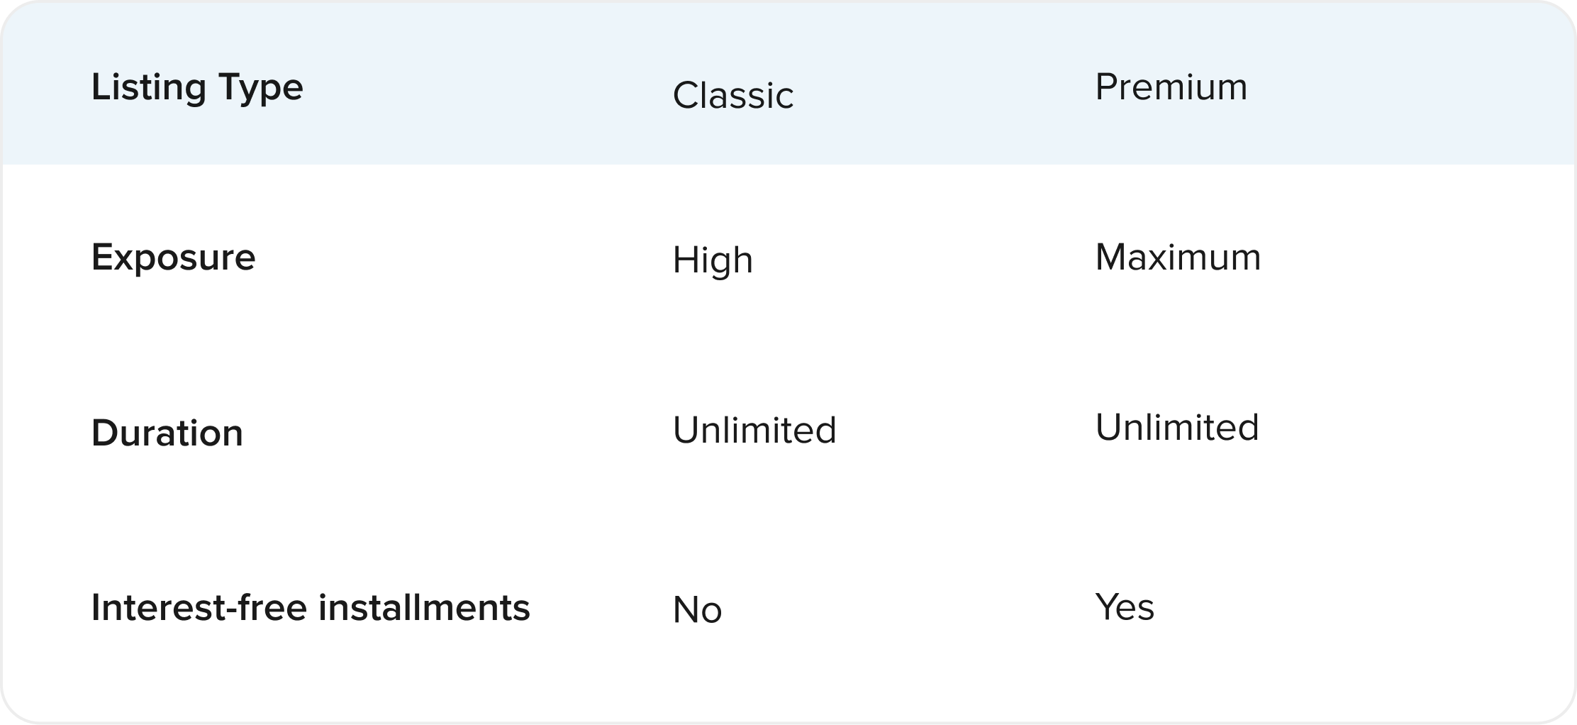Click the No value for Classic

698,610
